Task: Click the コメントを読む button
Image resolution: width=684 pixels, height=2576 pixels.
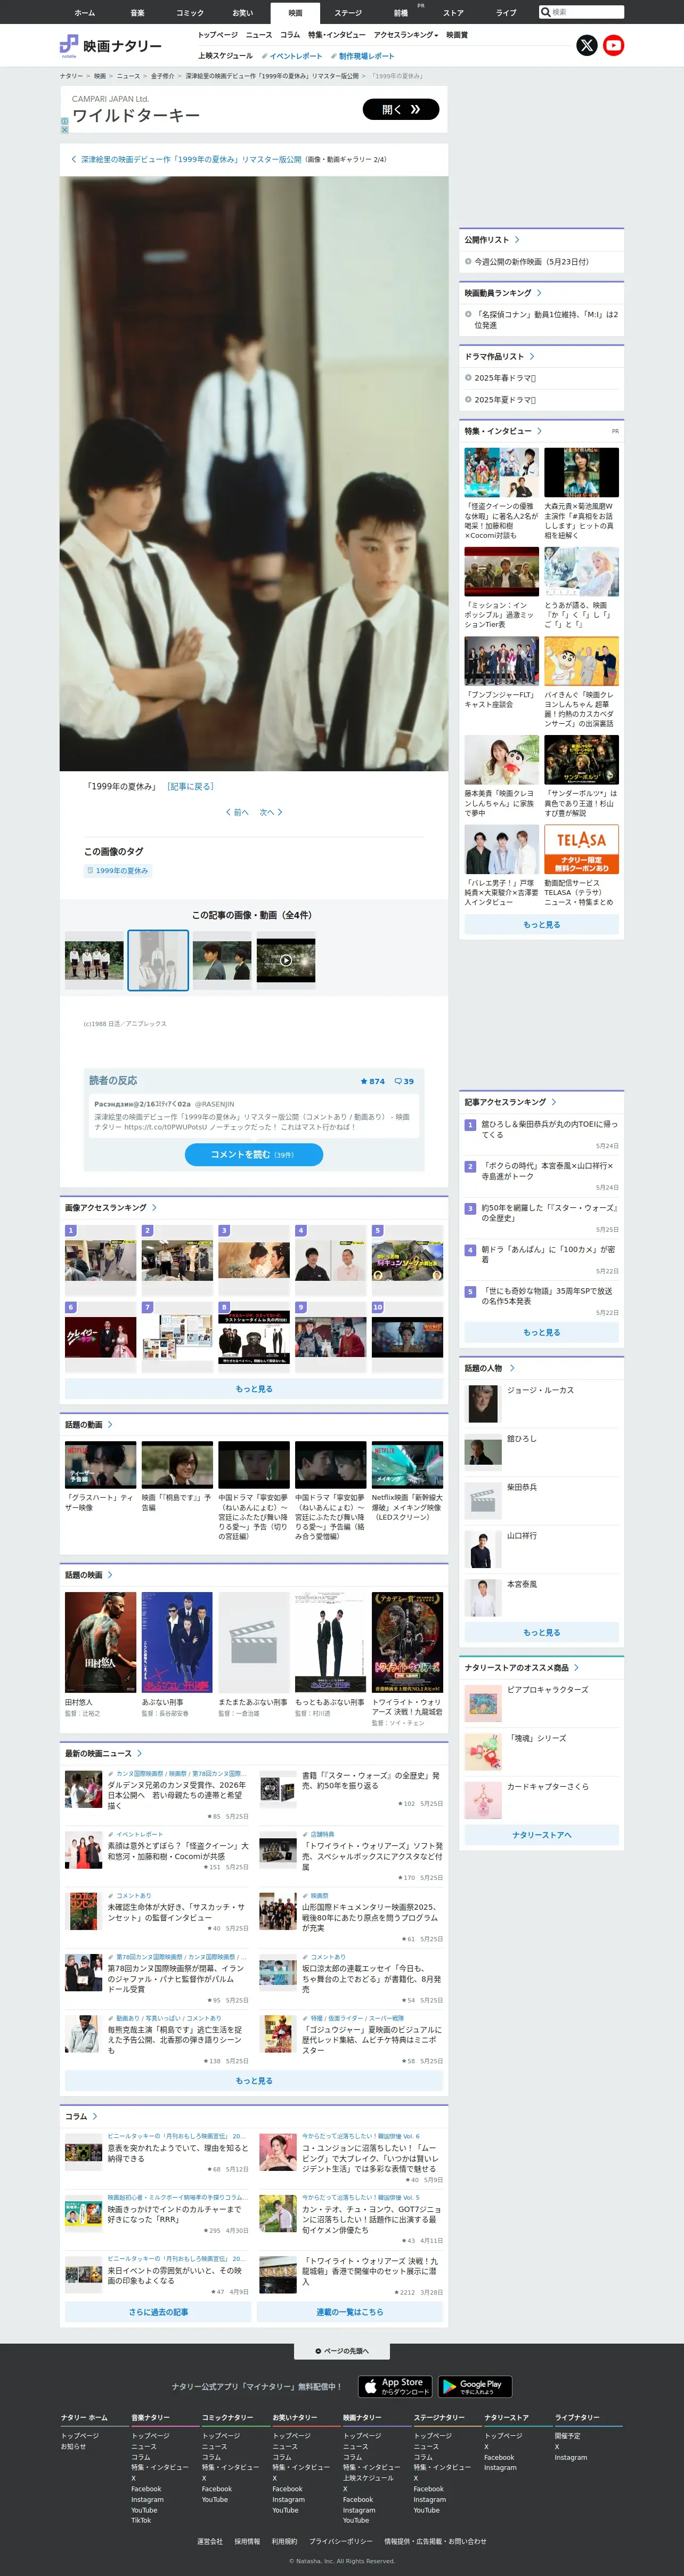Action: (253, 1154)
